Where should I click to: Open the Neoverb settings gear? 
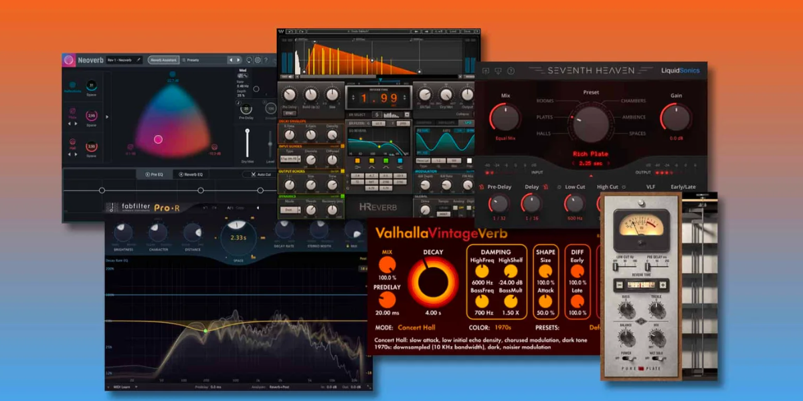(258, 60)
